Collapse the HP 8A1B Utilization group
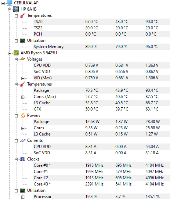The width and height of the screenshot is (170, 199). click(16, 41)
